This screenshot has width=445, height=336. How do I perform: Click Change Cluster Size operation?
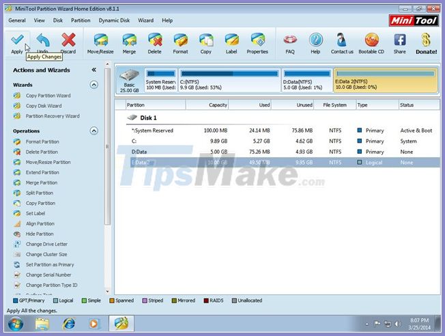[x=46, y=254]
